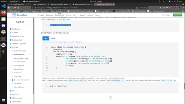Image resolution: width=185 pixels, height=104 pixels.
Task: Open YouTube bookmark in bookmarks bar
Action: coord(25,11)
